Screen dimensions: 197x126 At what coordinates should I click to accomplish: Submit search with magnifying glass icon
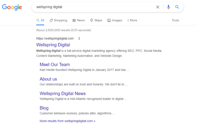177,7
